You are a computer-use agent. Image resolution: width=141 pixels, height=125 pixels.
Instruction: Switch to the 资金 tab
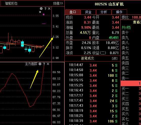click(88, 12)
